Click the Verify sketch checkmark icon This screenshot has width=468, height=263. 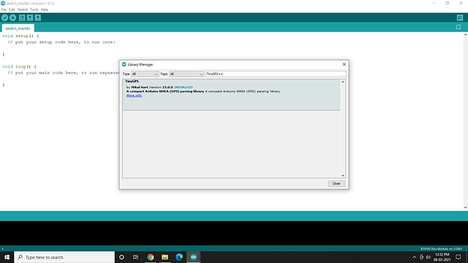point(5,18)
